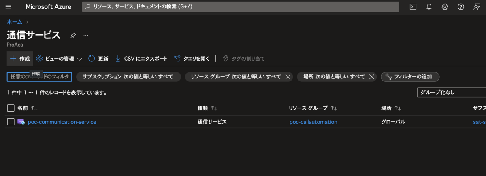This screenshot has width=486, height=176.
Task: Export list with CSV にエクスポート
Action: pyautogui.click(x=141, y=59)
